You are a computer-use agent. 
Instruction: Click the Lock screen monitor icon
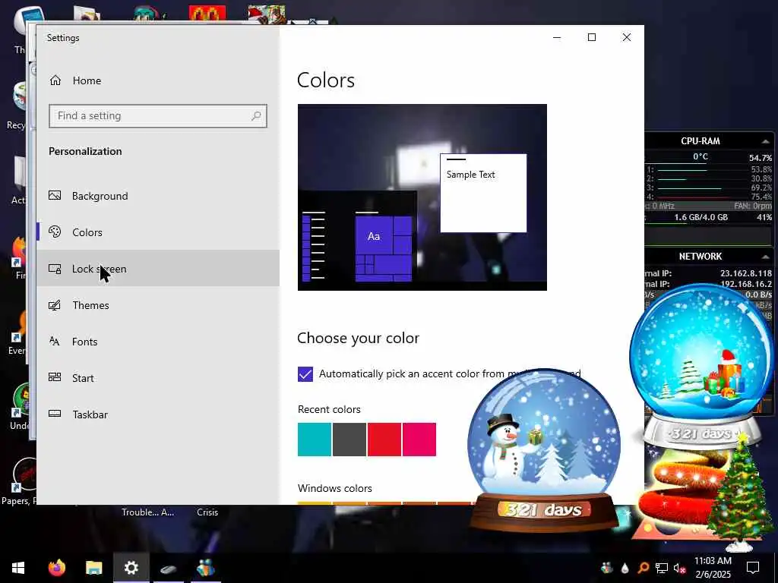55,269
